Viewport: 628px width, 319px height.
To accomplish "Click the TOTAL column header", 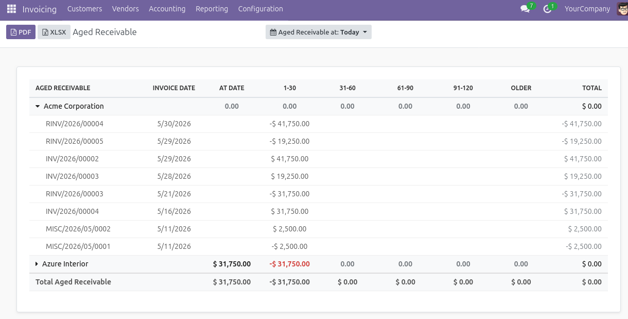I will [x=592, y=88].
